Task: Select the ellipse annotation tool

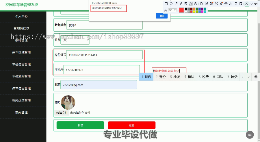Action: 171,4
